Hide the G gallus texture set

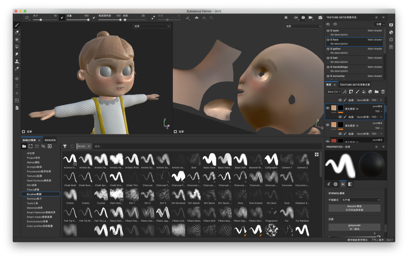tap(328, 49)
